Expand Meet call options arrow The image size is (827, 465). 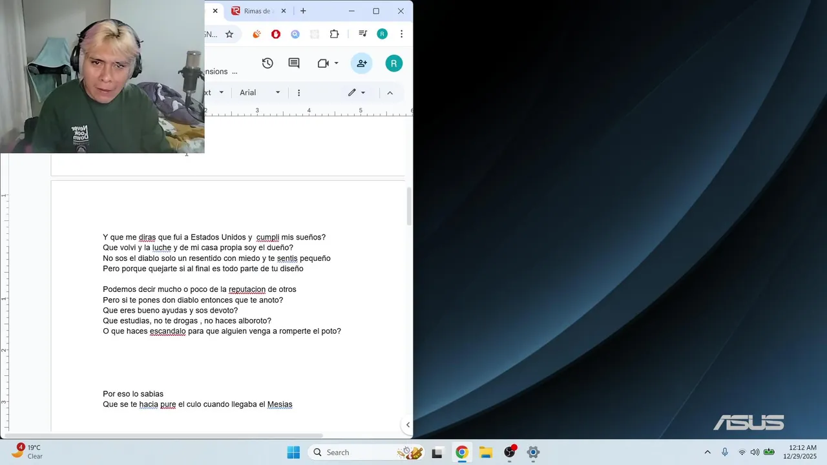(336, 63)
